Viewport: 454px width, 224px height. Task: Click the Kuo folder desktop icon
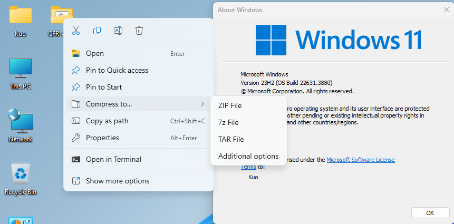click(20, 21)
